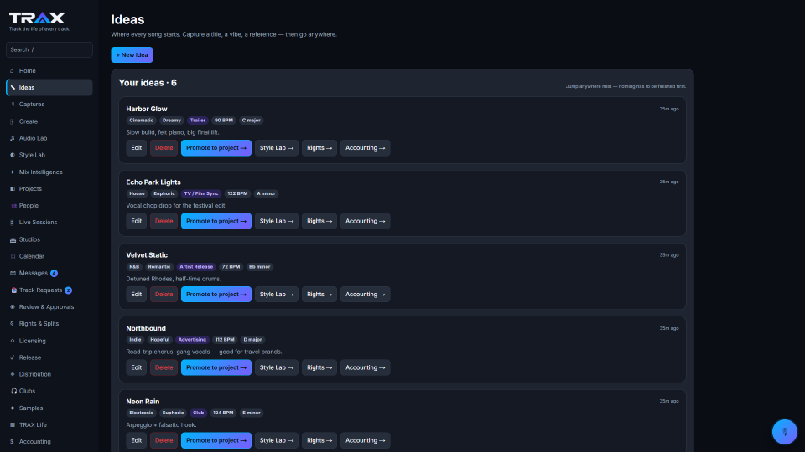This screenshot has width=805, height=452.
Task: Promote Neon Rain to project
Action: [216, 441]
